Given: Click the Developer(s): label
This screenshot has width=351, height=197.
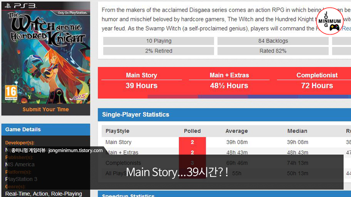Looking at the screenshot, I should point(20,143).
